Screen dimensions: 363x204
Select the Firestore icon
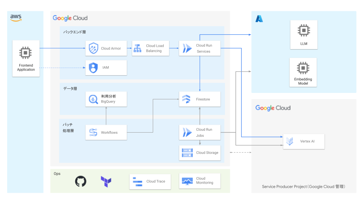coord(187,99)
